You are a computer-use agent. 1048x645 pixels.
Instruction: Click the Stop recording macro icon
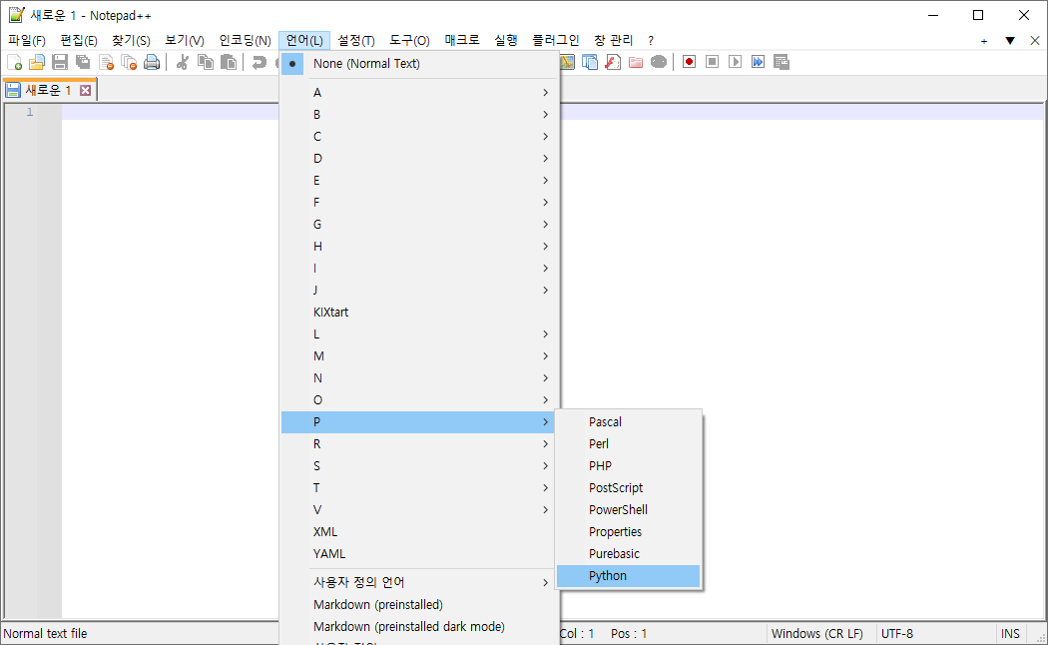tap(713, 62)
